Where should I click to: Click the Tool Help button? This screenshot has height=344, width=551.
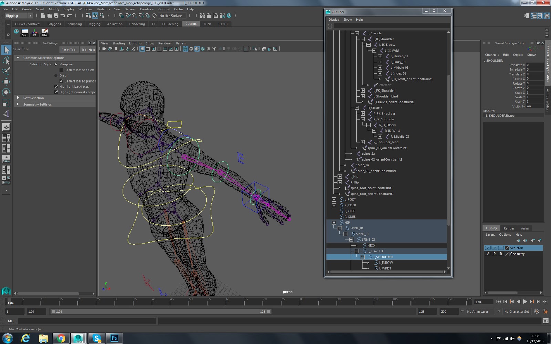click(88, 50)
